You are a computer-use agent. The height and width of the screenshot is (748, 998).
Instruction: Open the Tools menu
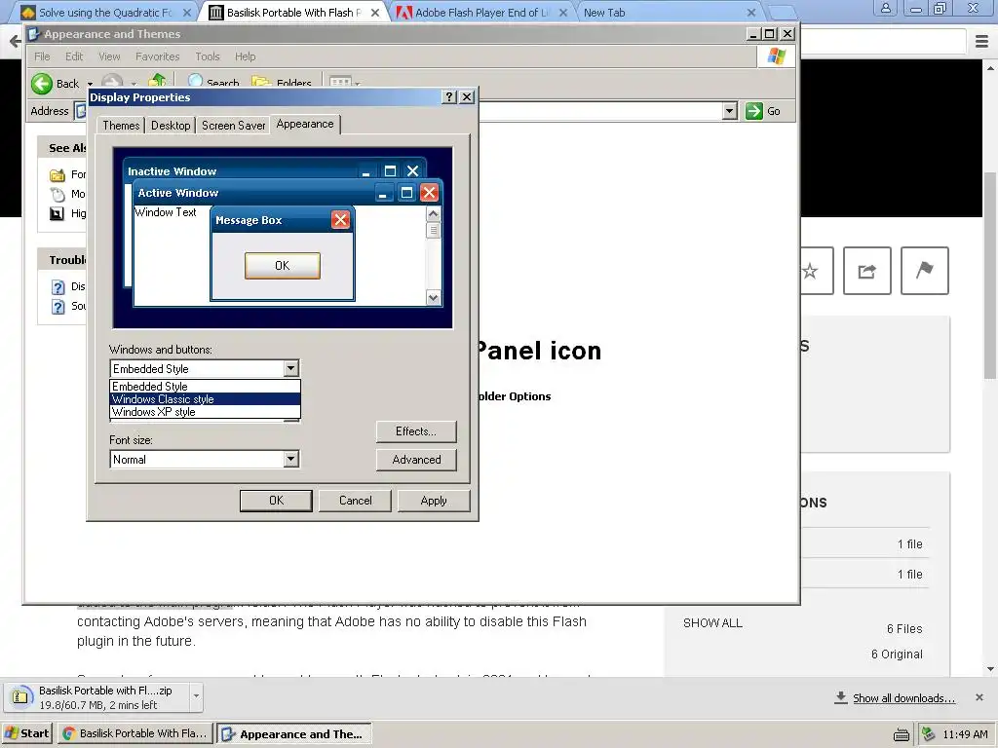pos(208,56)
